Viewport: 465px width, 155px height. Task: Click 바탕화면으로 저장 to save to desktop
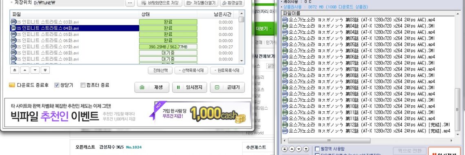159,3
